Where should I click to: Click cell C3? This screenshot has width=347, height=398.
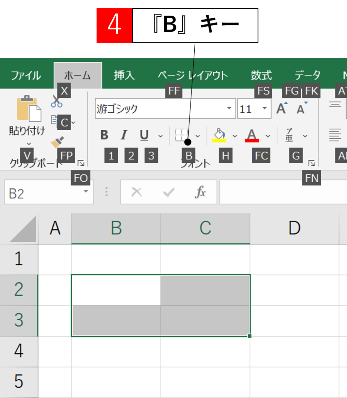[x=205, y=321]
